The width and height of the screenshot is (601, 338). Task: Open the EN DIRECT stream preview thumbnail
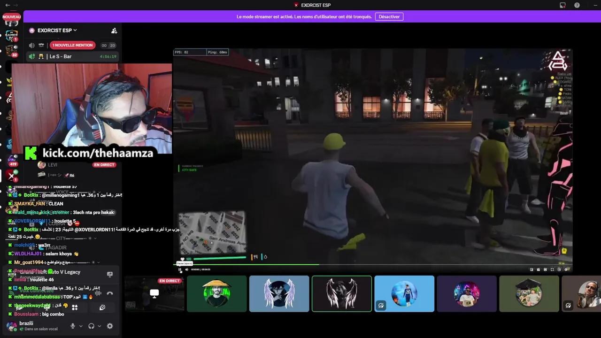click(154, 293)
